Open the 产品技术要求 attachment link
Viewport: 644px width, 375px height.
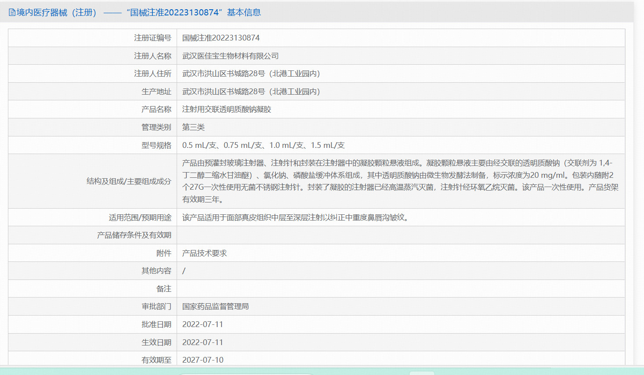pos(203,253)
